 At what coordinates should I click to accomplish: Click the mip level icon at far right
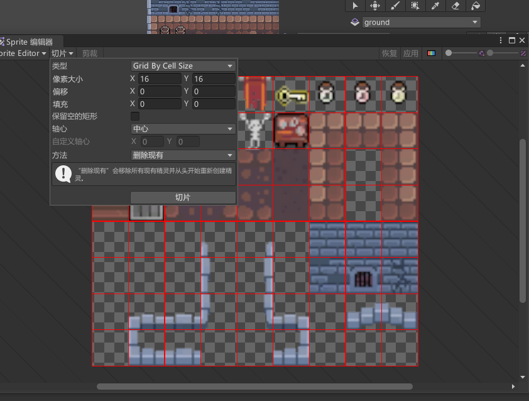point(523,53)
